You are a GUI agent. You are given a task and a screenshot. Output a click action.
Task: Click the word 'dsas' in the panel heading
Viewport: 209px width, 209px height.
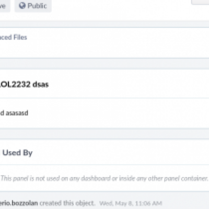click(x=41, y=85)
